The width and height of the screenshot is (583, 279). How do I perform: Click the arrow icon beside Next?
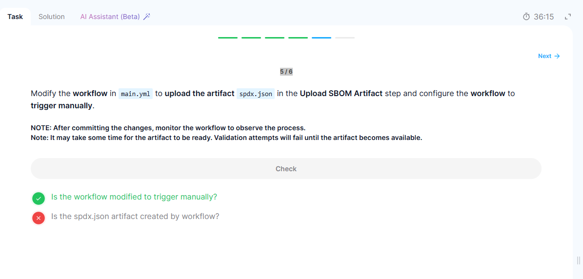pyautogui.click(x=557, y=56)
